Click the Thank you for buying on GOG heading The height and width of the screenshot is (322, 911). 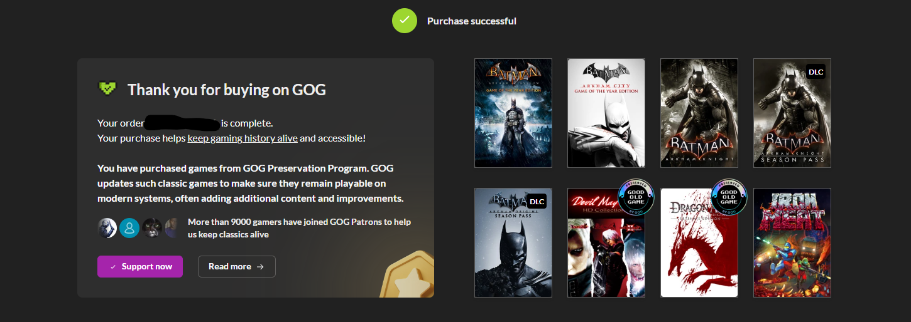click(227, 90)
